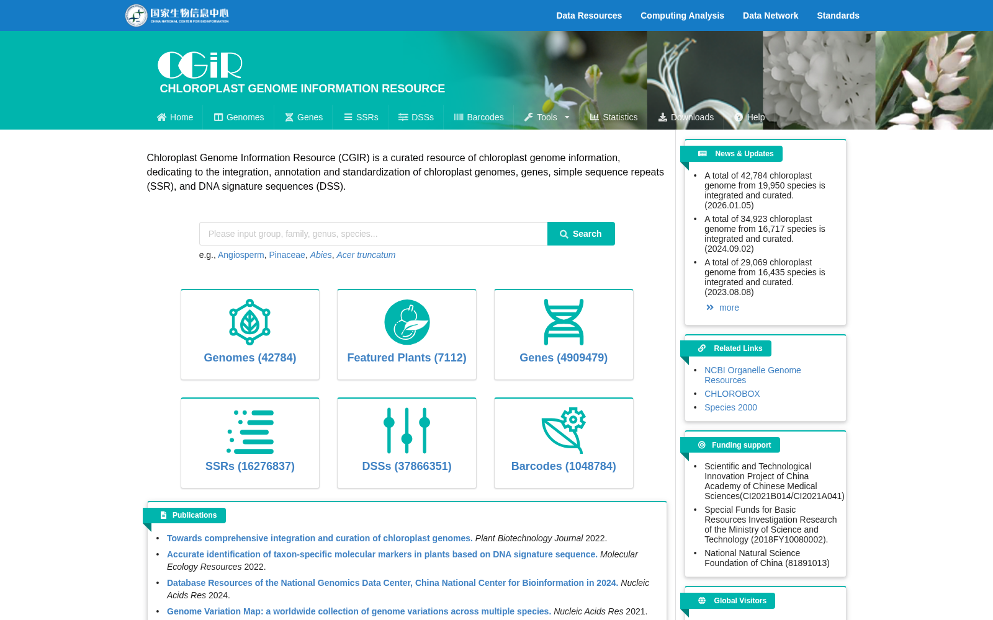Open Help page from navigation
The height and width of the screenshot is (620, 993).
pyautogui.click(x=750, y=117)
